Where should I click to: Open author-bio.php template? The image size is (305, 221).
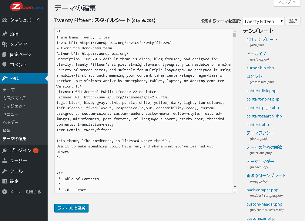point(260,68)
